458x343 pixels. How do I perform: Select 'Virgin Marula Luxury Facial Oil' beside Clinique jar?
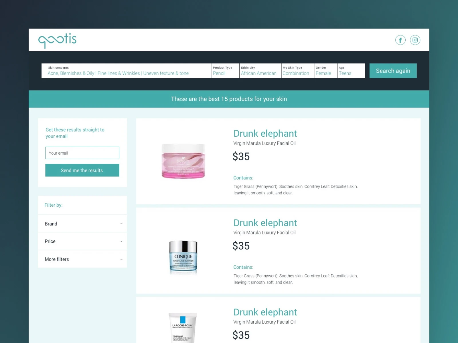264,233
